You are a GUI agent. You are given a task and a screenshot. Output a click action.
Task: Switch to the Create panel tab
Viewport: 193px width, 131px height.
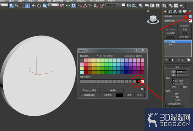point(165,11)
